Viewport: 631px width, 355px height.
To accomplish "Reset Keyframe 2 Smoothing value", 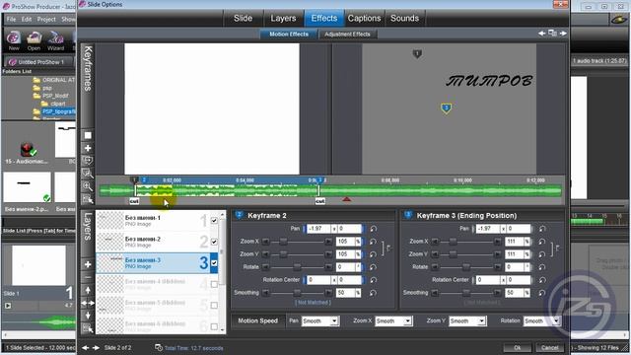I will 373,293.
